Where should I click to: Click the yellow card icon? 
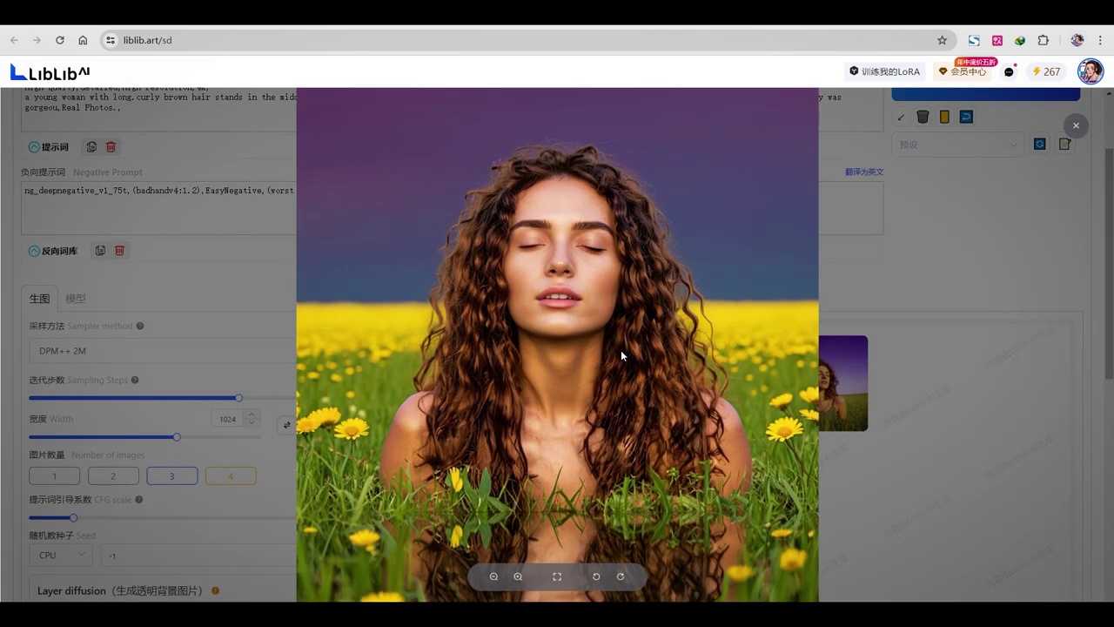pyautogui.click(x=944, y=117)
